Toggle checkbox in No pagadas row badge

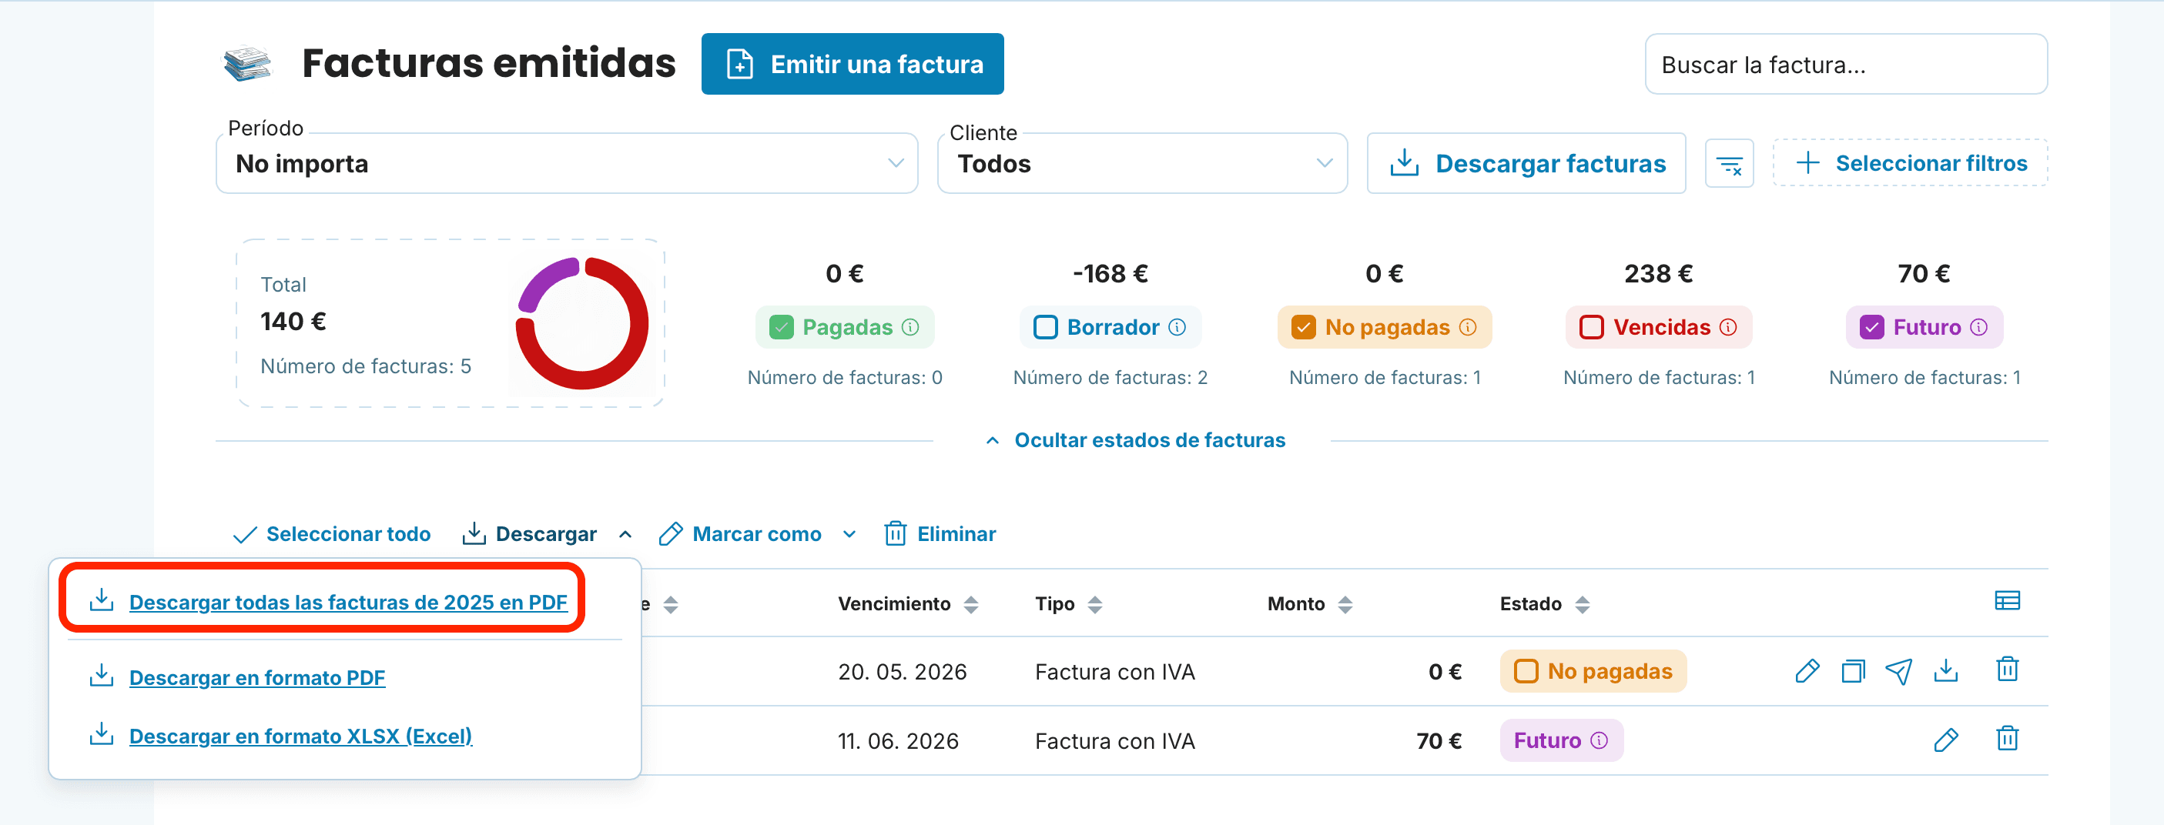pos(1526,671)
